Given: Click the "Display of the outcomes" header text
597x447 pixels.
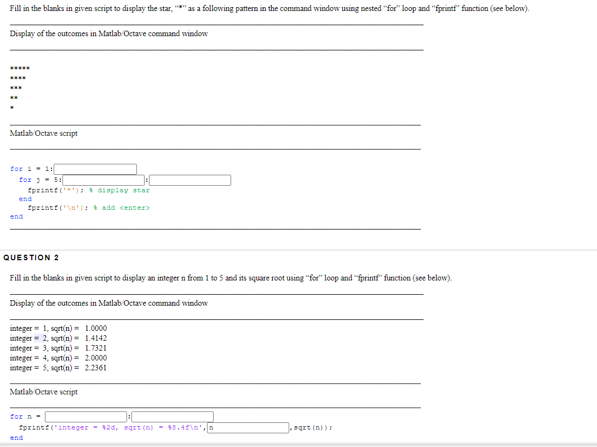Looking at the screenshot, I should [108, 33].
